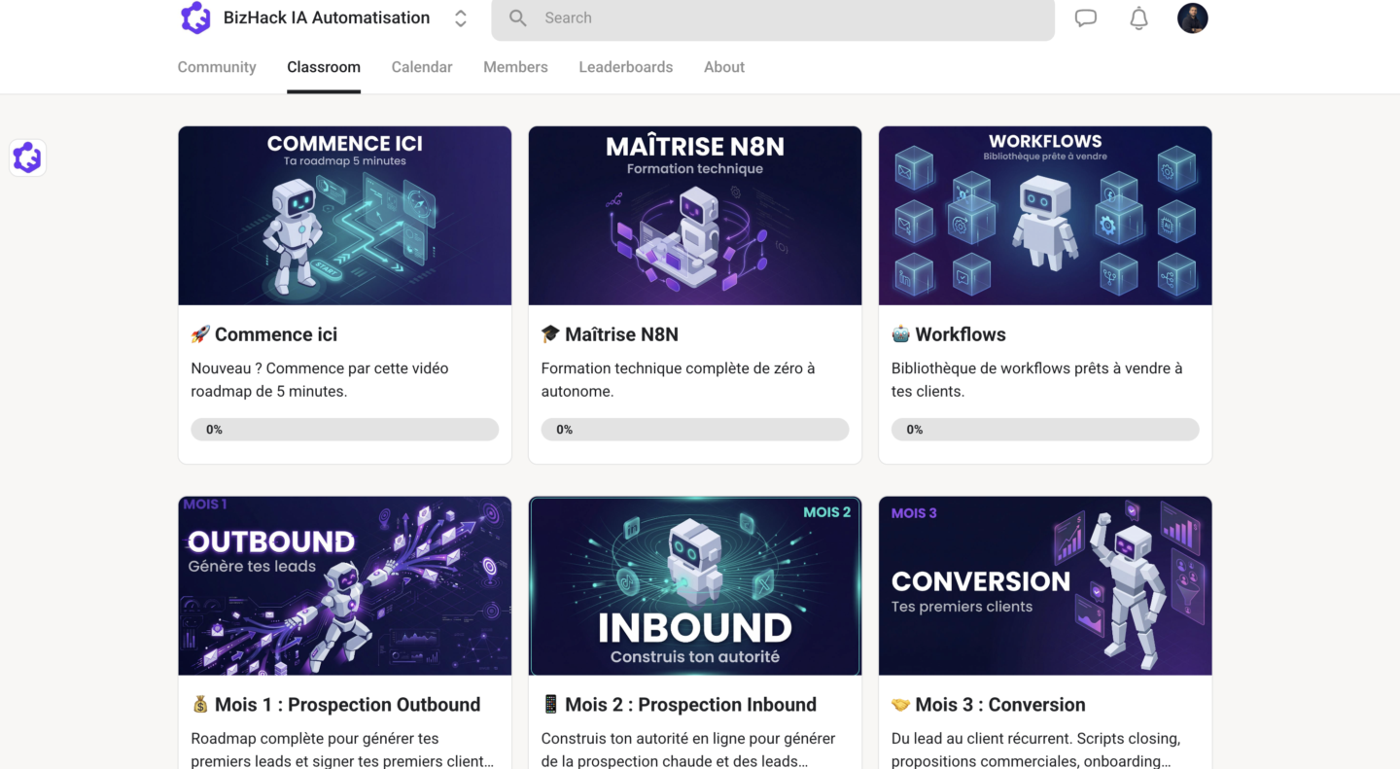This screenshot has height=769, width=1400.
Task: View the Leaderboards tab
Action: point(626,67)
